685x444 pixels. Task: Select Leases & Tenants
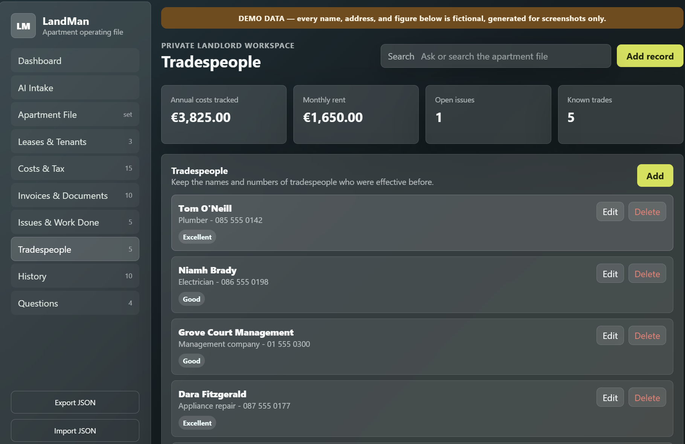pyautogui.click(x=75, y=142)
